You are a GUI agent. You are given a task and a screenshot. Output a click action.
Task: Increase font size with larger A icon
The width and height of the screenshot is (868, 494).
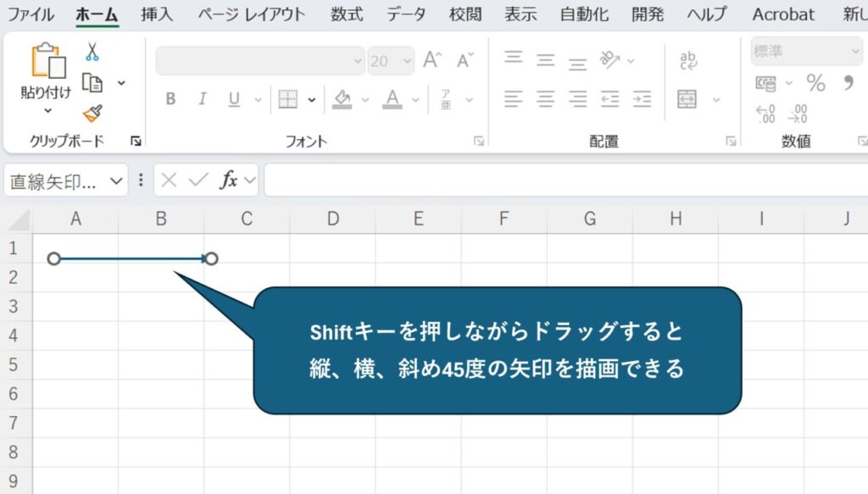click(432, 60)
